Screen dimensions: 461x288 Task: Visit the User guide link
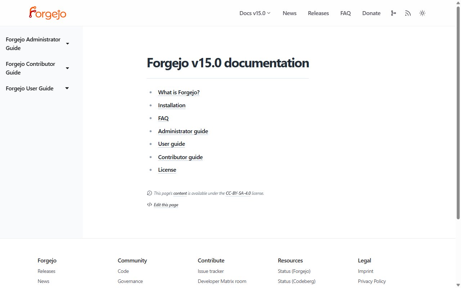point(171,144)
